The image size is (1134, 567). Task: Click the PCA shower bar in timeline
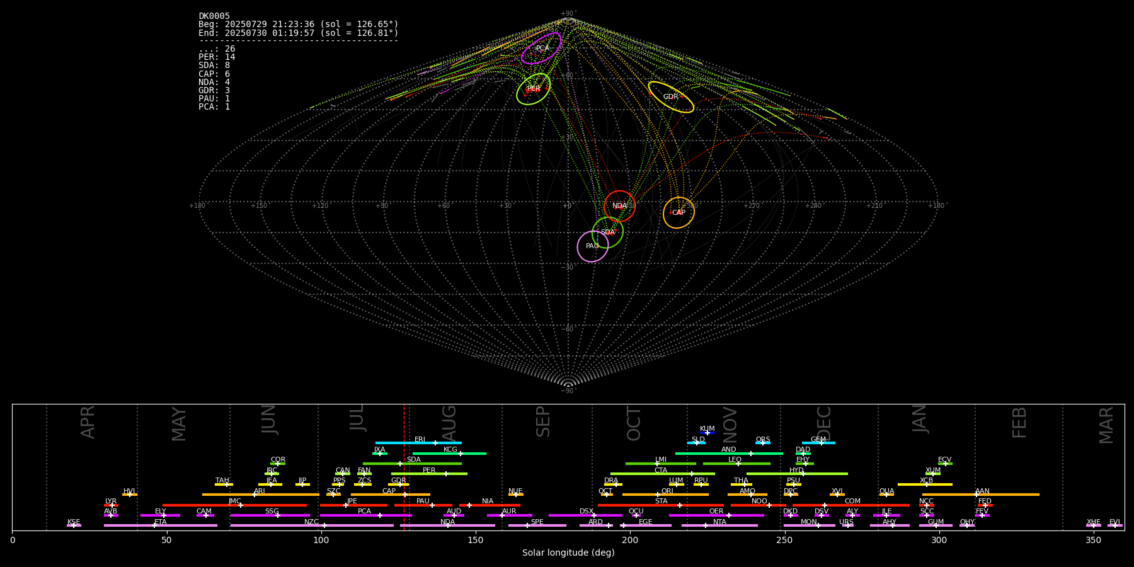pos(365,515)
